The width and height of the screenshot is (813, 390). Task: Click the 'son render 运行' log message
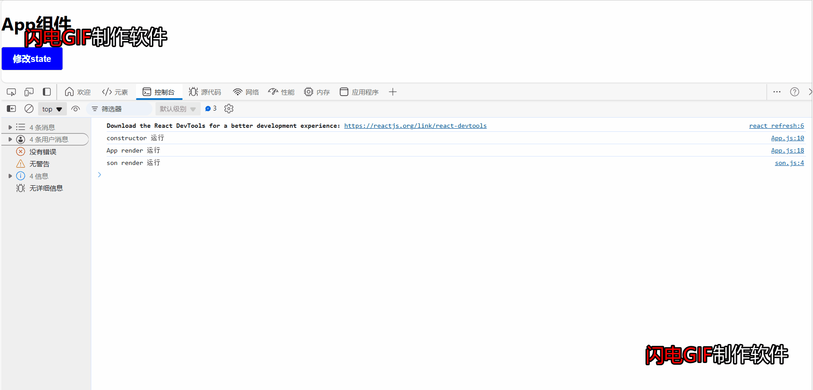[x=133, y=163]
